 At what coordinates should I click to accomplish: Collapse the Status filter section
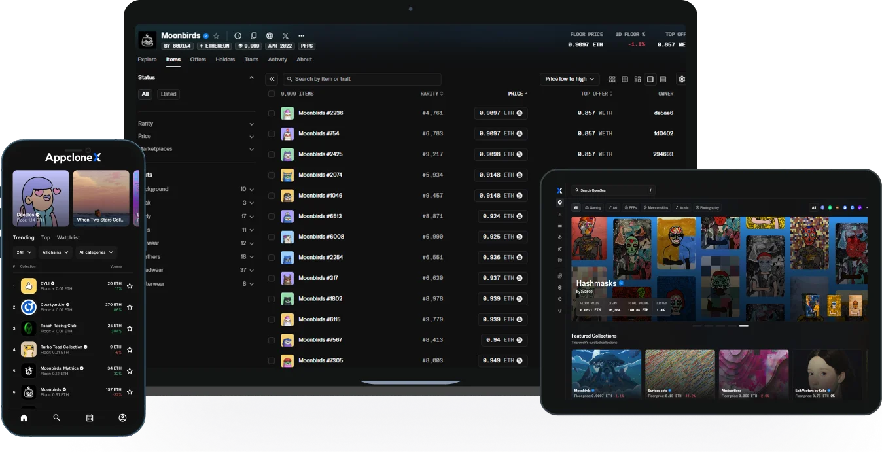click(251, 78)
